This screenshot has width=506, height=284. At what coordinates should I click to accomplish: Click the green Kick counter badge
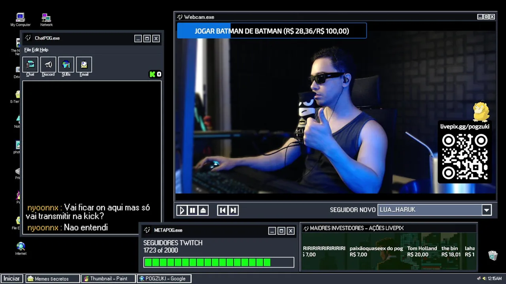click(x=155, y=74)
